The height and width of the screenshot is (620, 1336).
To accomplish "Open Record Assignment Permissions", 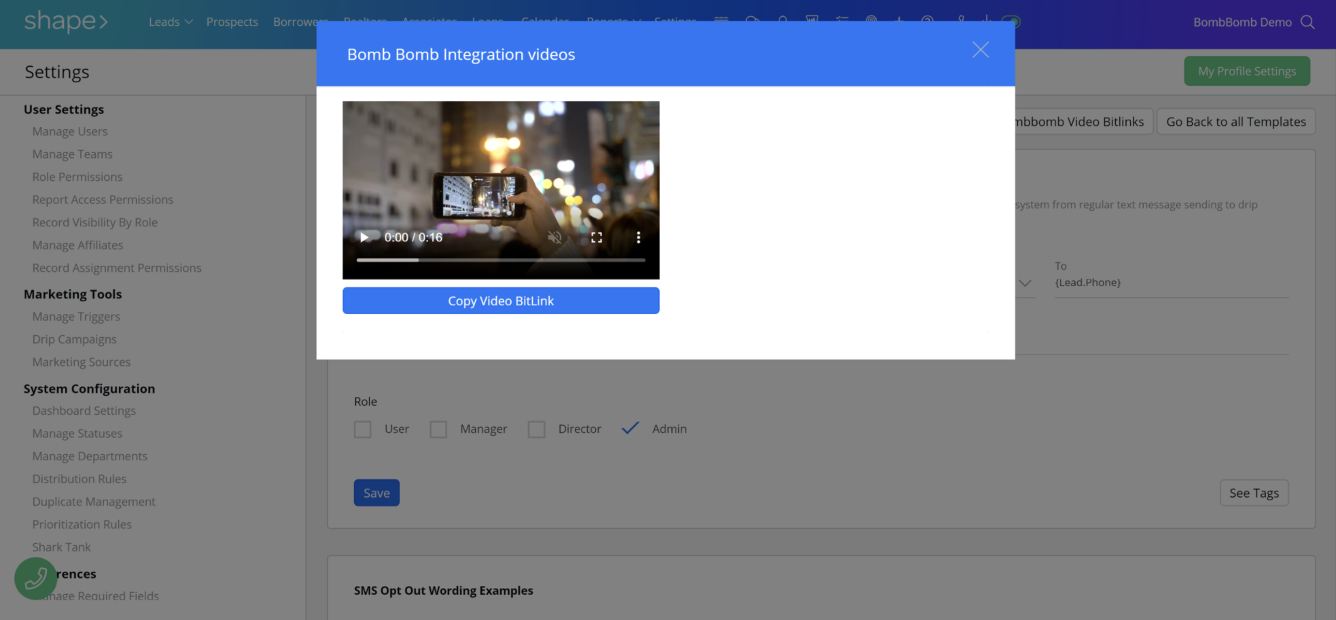I will (117, 268).
